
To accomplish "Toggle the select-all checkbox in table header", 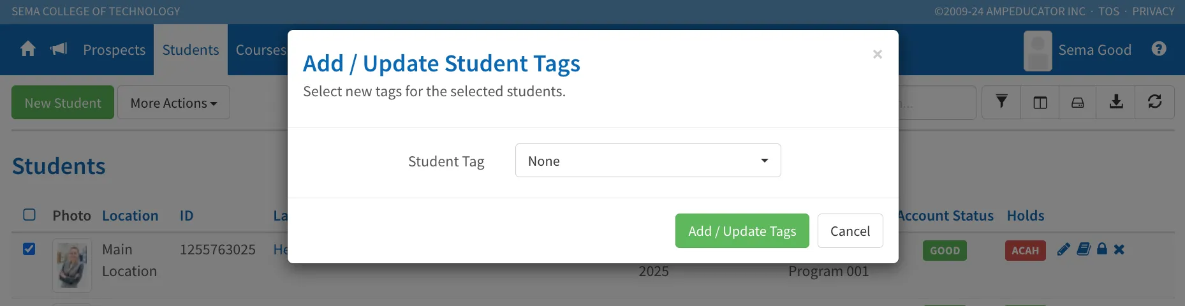I will coord(29,215).
